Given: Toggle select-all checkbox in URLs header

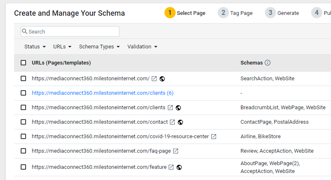Looking at the screenshot, I should click(24, 63).
